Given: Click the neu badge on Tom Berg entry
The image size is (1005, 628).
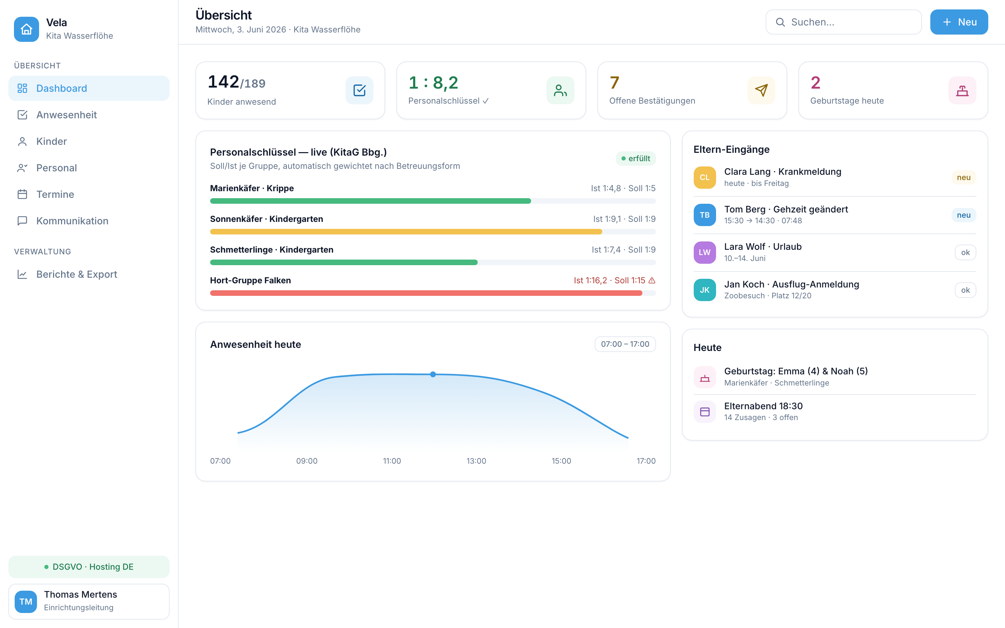Looking at the screenshot, I should coord(963,215).
